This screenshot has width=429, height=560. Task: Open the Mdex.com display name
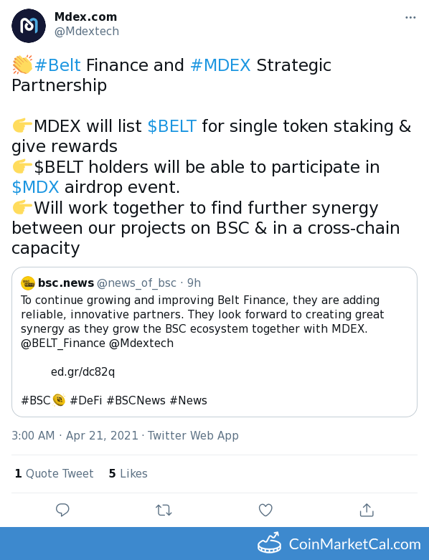pyautogui.click(x=86, y=16)
